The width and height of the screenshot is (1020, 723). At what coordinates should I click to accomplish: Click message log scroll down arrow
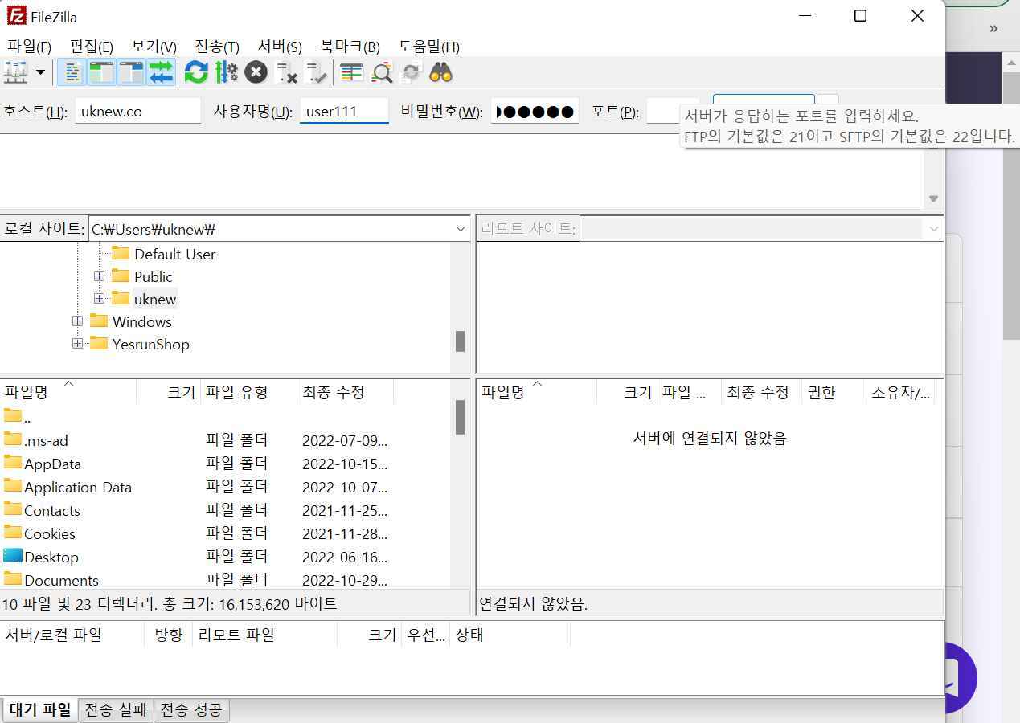[933, 198]
